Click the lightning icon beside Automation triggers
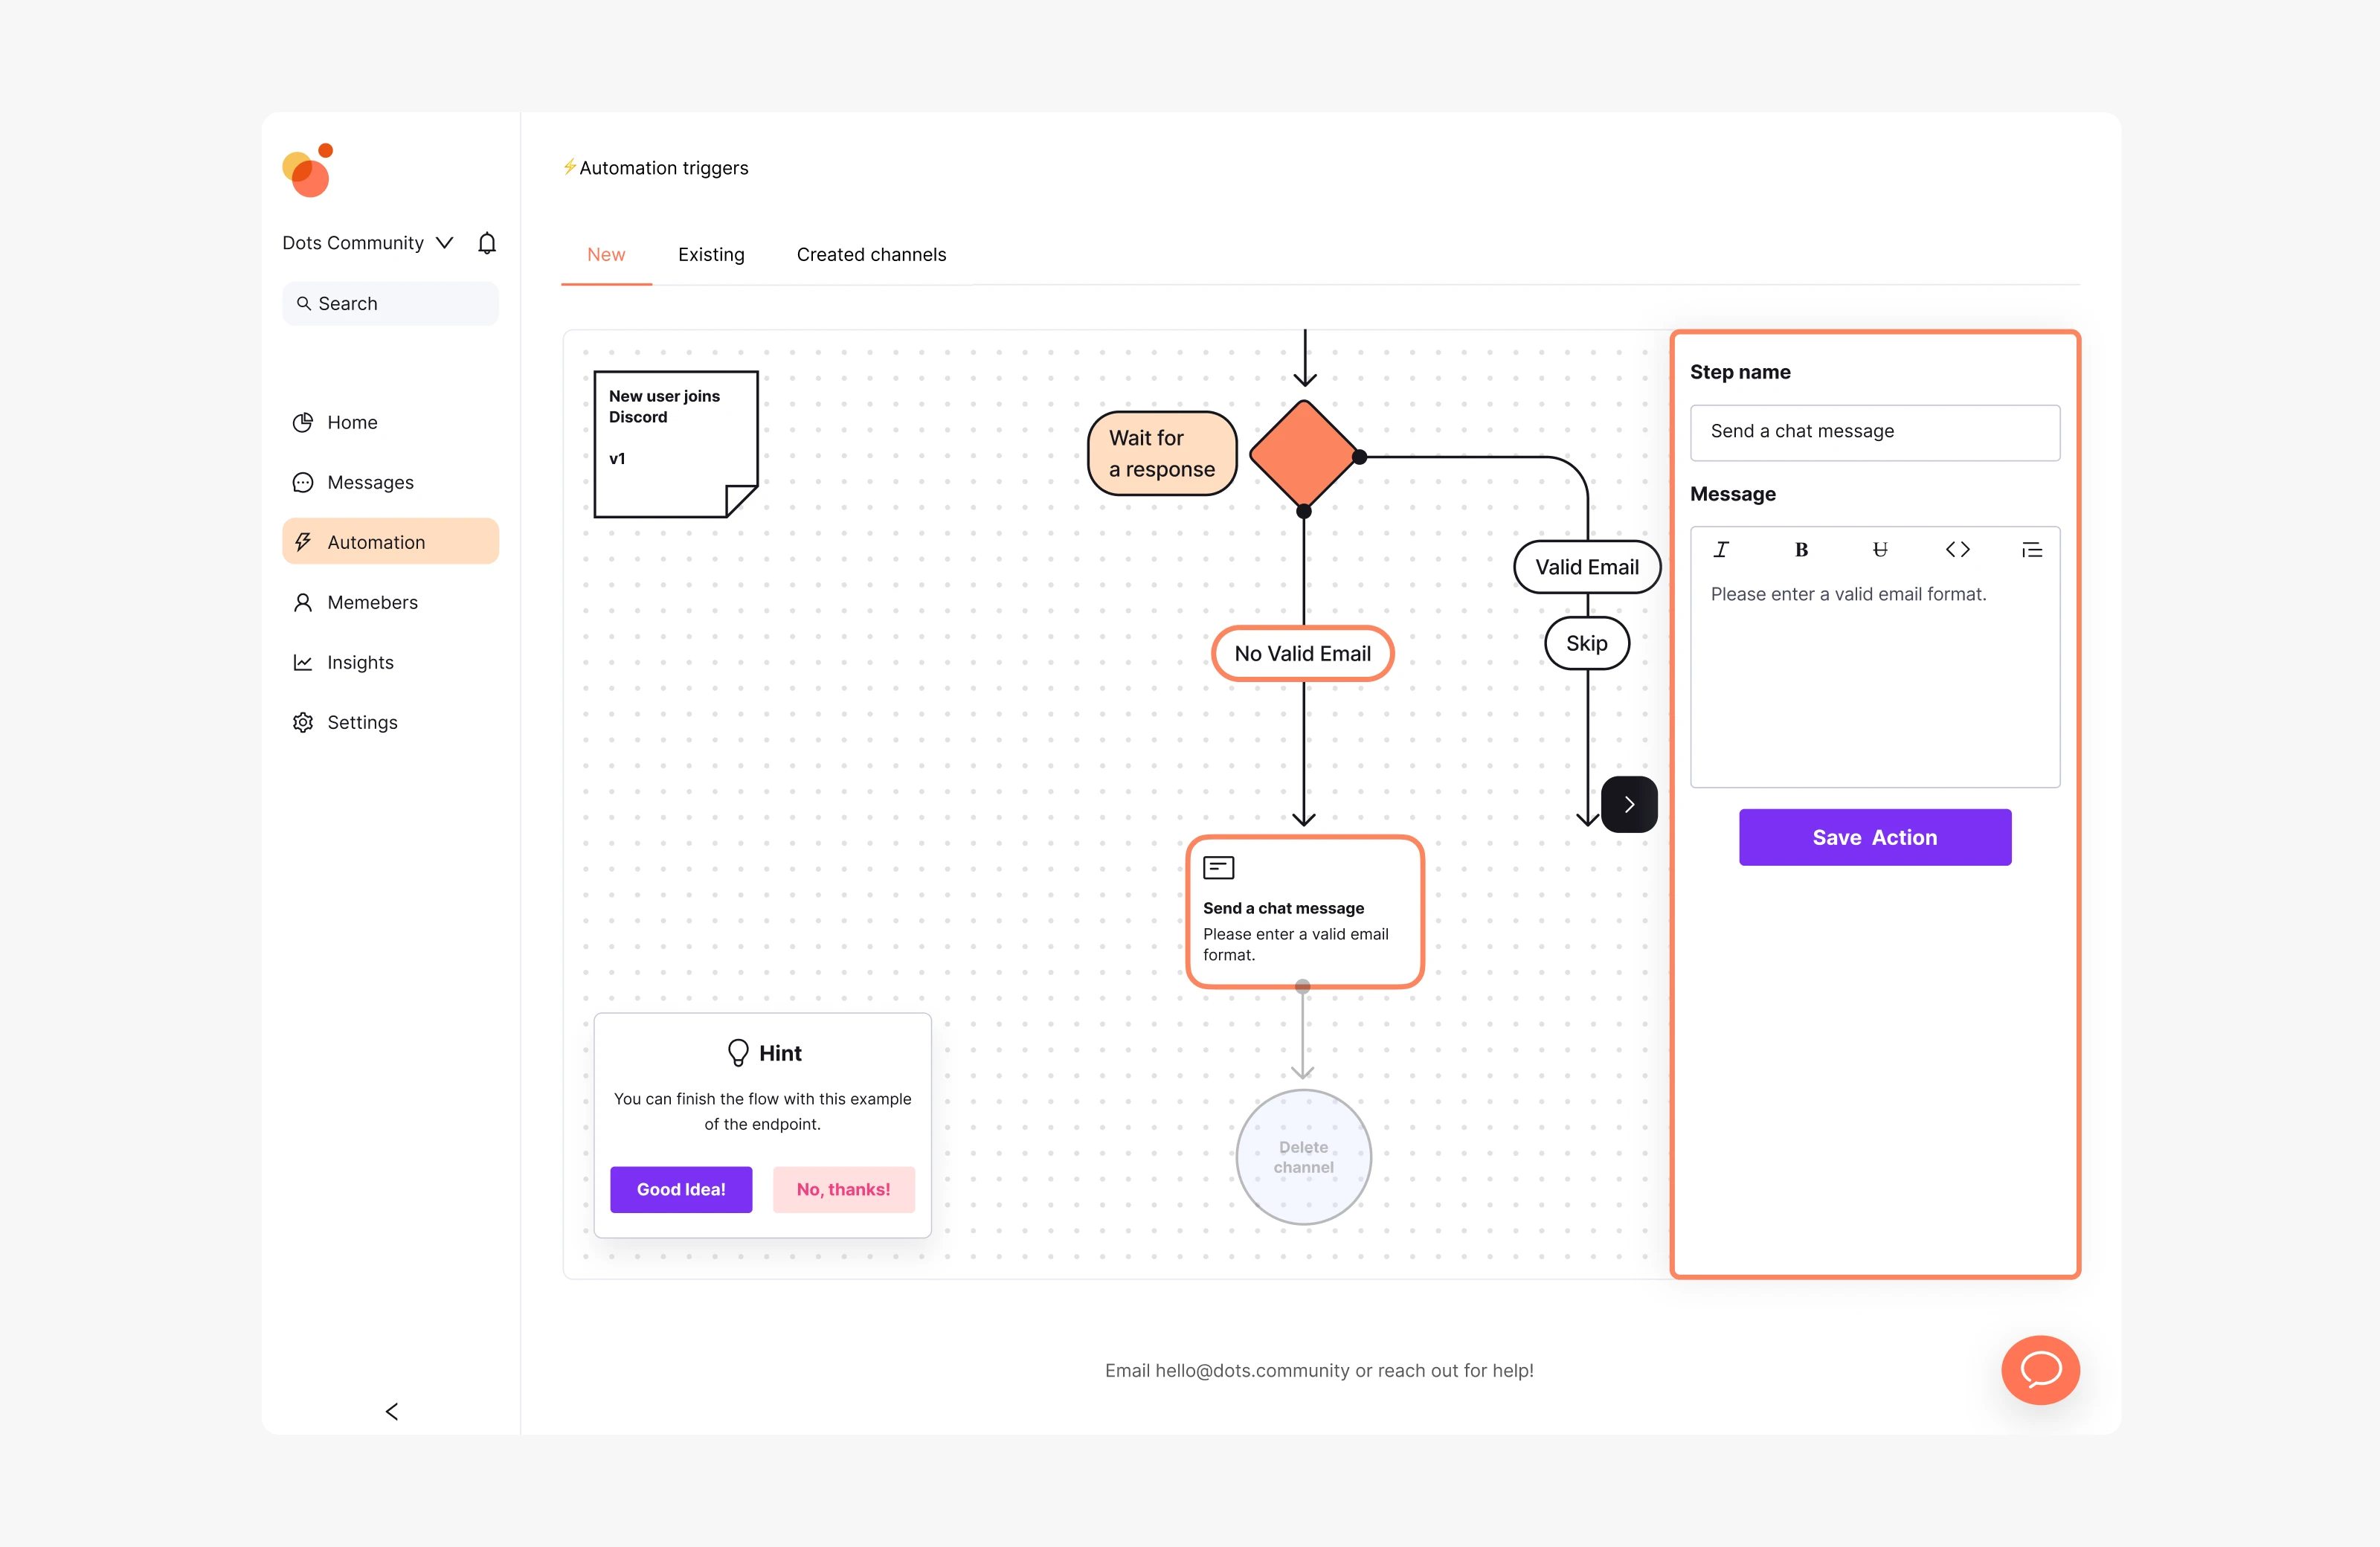This screenshot has height=1547, width=2380. pos(569,167)
